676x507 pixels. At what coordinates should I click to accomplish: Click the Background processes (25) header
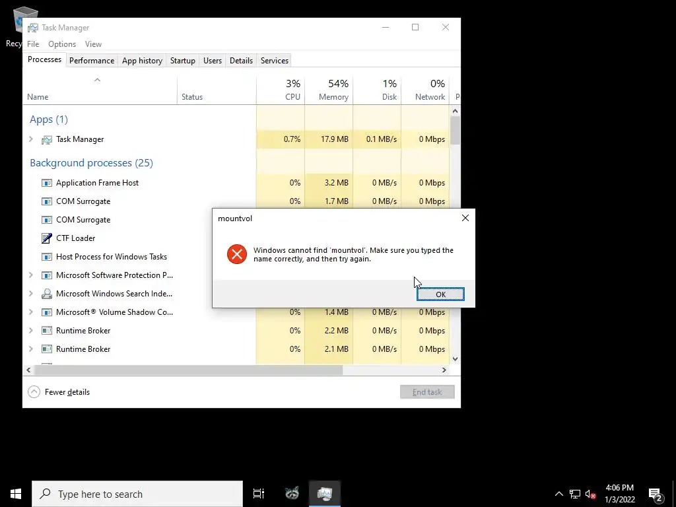coord(91,163)
